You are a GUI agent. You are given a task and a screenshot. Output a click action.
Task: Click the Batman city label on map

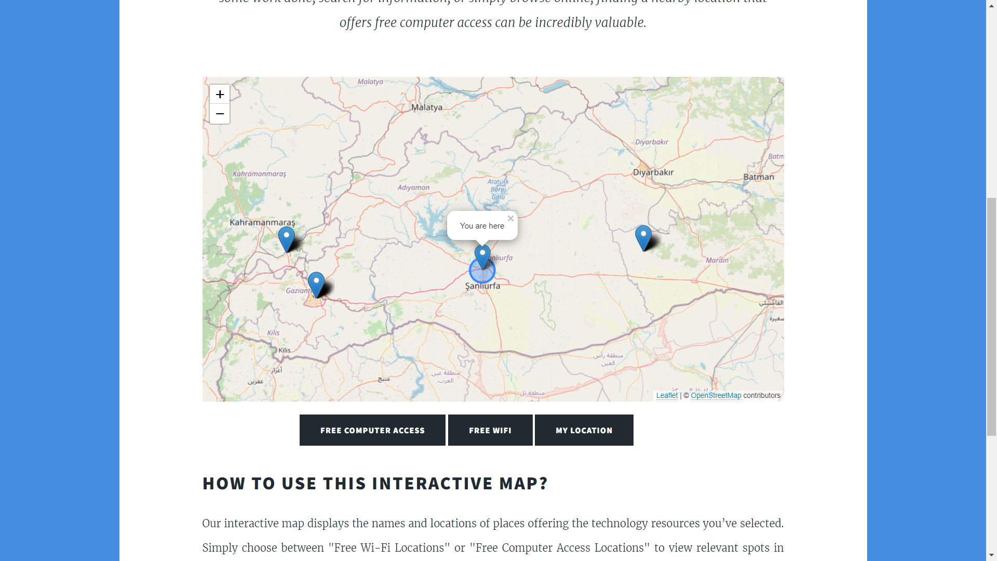758,177
